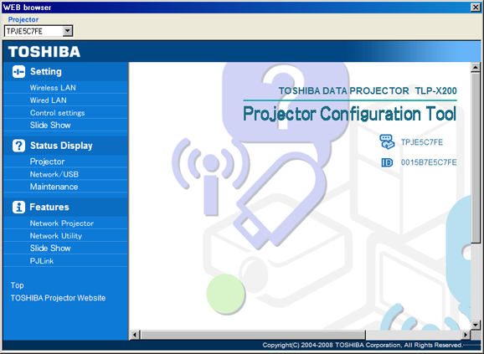Open the PJLink feature page
Screen dimensions: 484x354
pos(42,261)
